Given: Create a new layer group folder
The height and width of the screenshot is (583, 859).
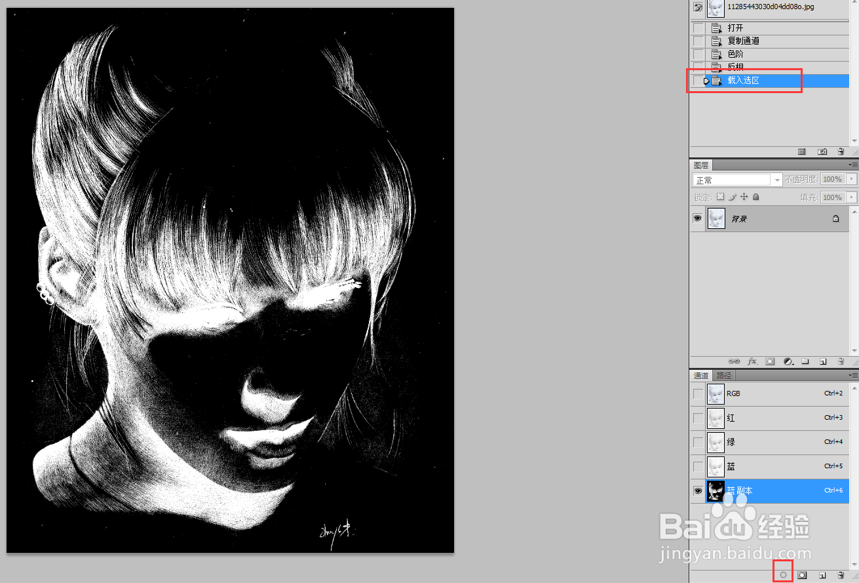Looking at the screenshot, I should (805, 361).
